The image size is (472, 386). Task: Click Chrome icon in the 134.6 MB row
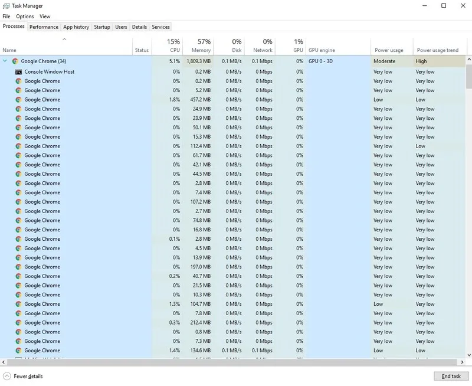coord(18,351)
